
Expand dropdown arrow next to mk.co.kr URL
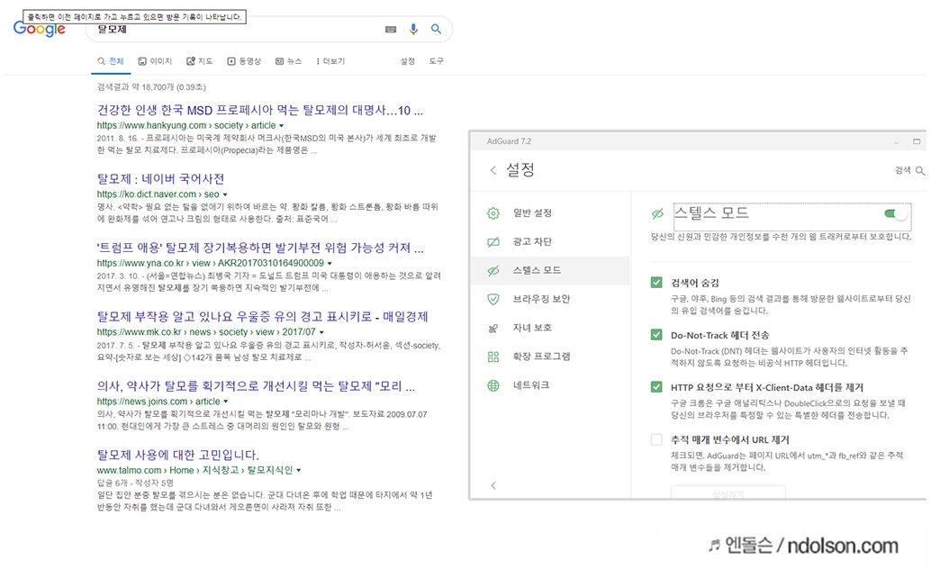321,332
